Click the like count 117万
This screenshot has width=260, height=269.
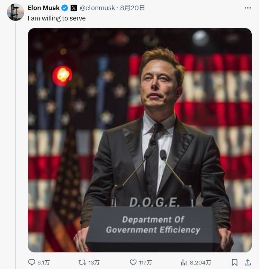tap(145, 262)
